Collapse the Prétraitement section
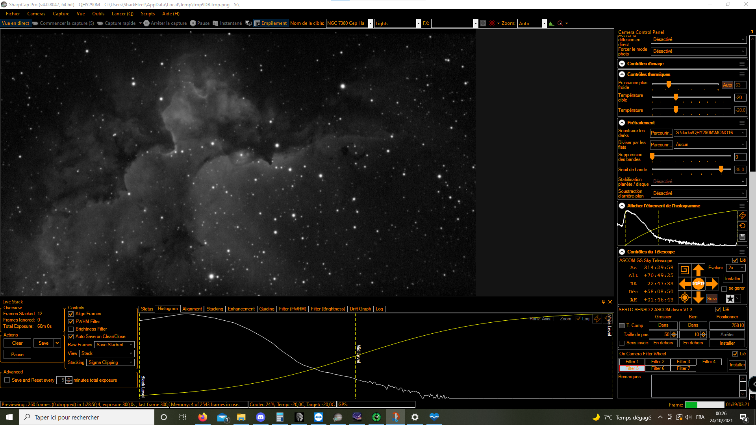756x425 pixels. pyautogui.click(x=622, y=123)
